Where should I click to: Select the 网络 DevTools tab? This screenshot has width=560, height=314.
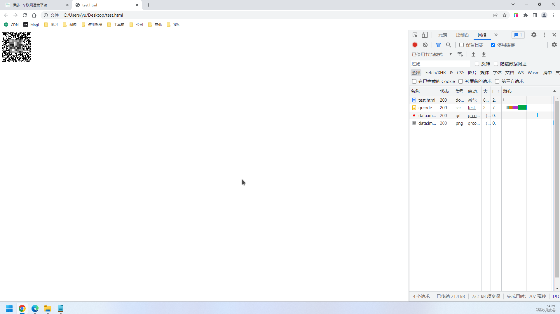point(482,35)
